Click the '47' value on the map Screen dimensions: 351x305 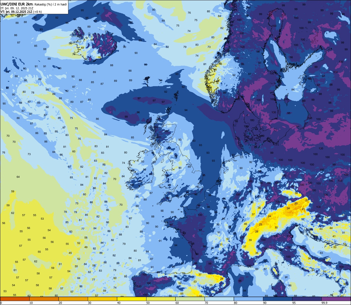pyautogui.click(x=326, y=217)
